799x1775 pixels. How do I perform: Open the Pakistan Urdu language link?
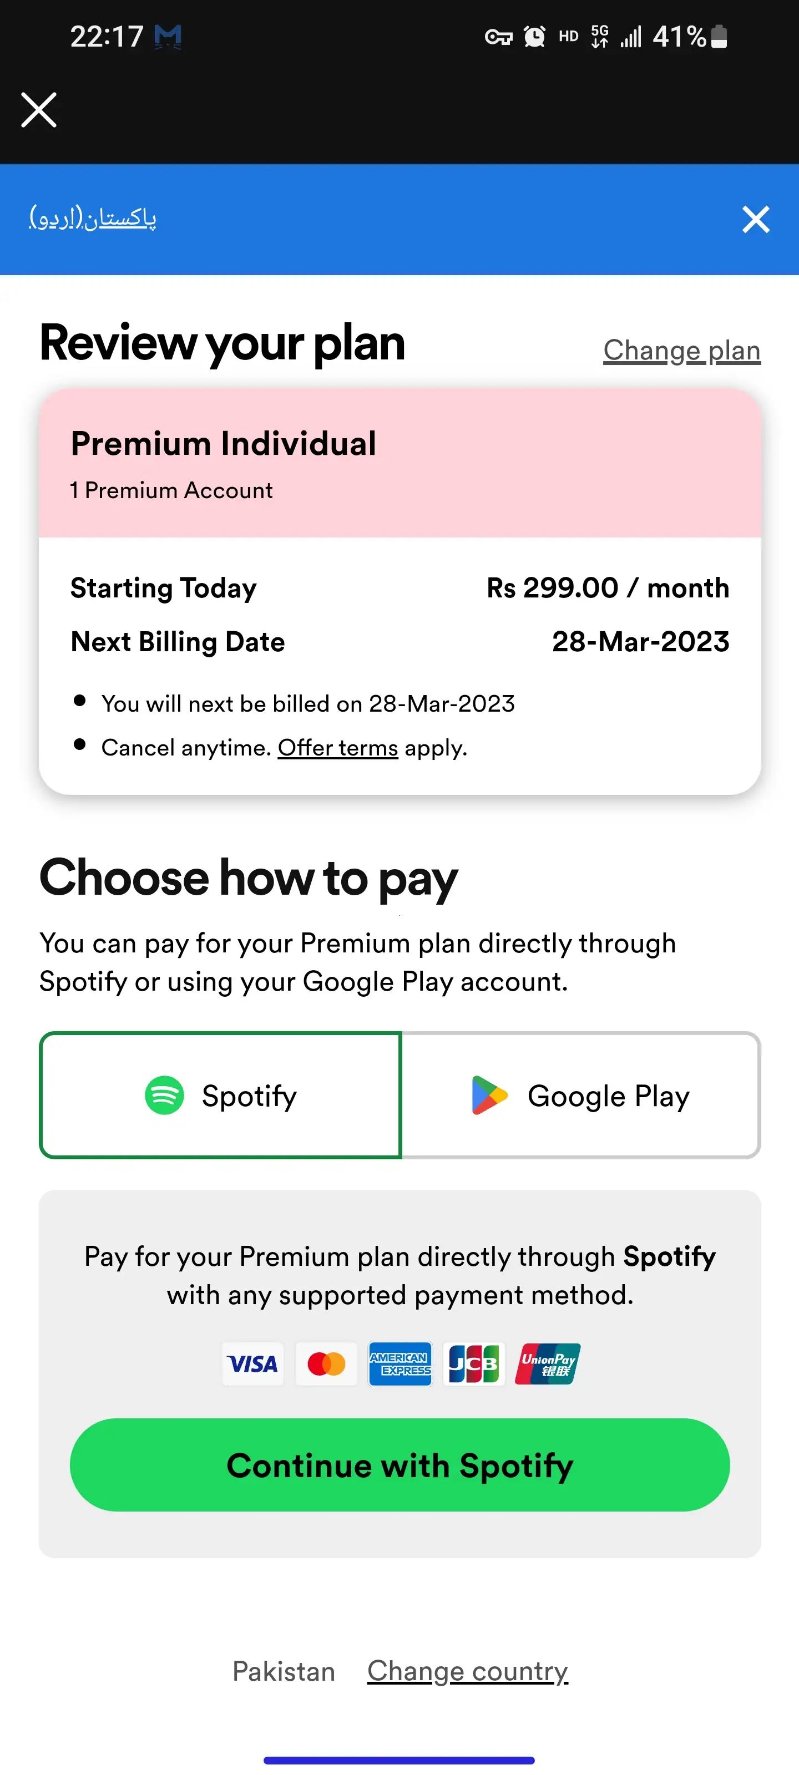point(92,218)
